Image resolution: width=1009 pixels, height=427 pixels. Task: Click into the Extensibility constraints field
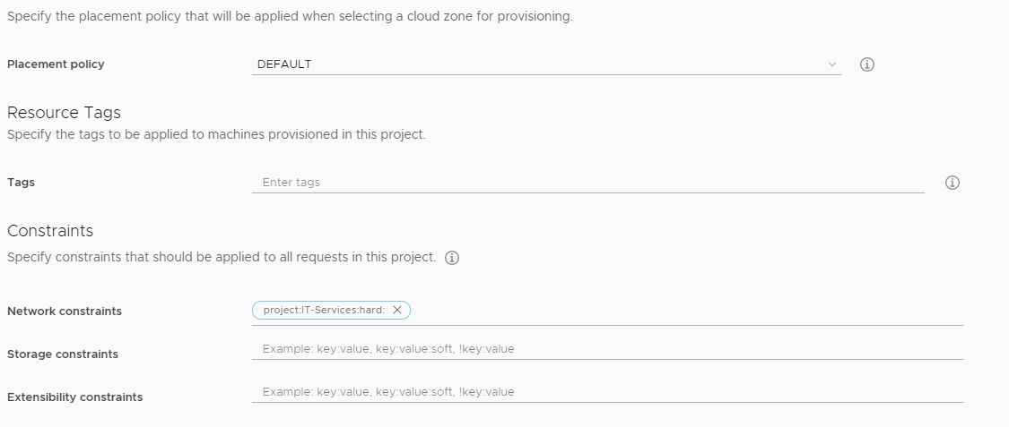[607, 392]
